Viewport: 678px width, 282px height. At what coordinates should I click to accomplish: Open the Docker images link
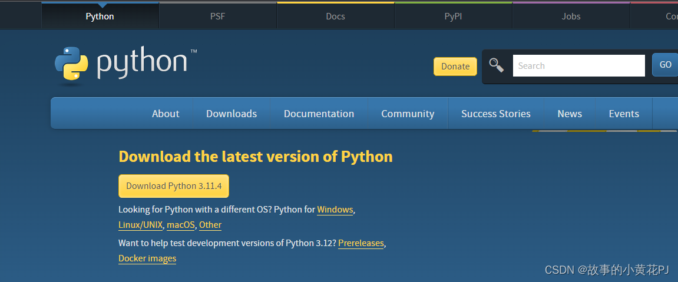147,258
